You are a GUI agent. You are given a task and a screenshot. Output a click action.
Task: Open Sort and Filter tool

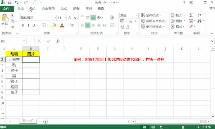pyautogui.click(x=200, y=15)
